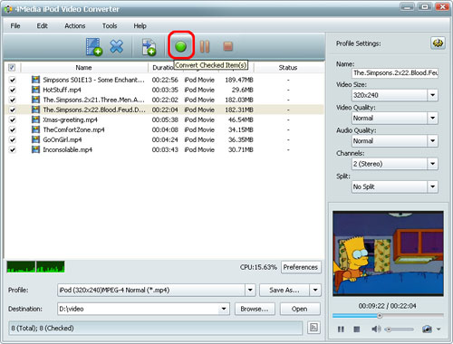This screenshot has width=453, height=344.
Task: Click the file icon of TheComfortZone.mp4
Action: coord(35,129)
